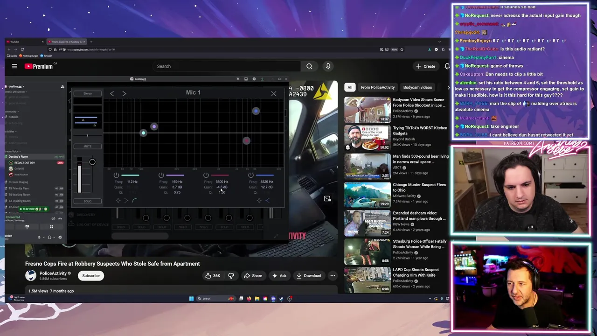Join Destiny's Room voice channel
This screenshot has width=597, height=336.
coord(34,157)
